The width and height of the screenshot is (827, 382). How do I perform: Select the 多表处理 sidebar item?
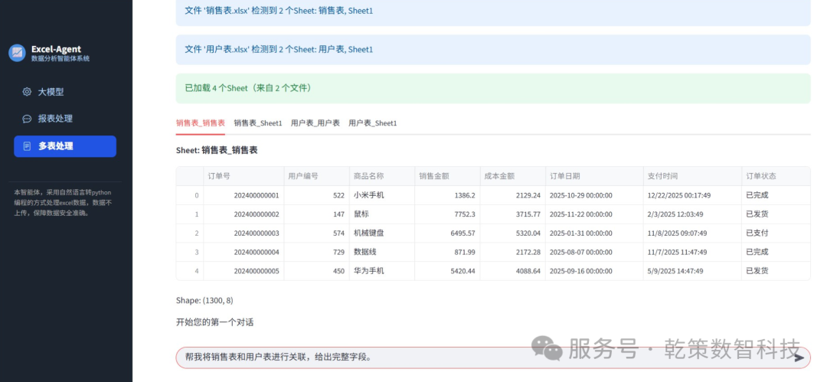point(64,146)
